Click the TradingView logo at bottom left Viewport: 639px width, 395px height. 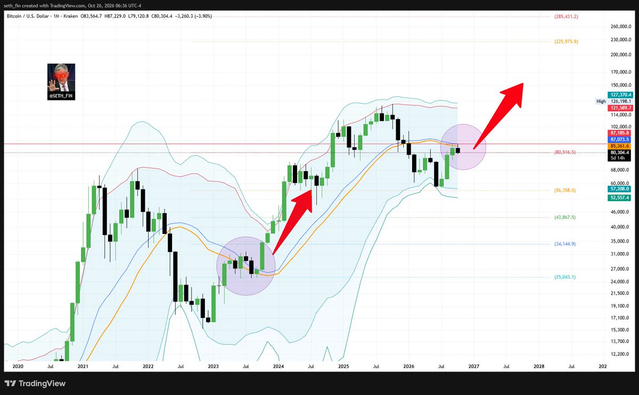(x=35, y=383)
